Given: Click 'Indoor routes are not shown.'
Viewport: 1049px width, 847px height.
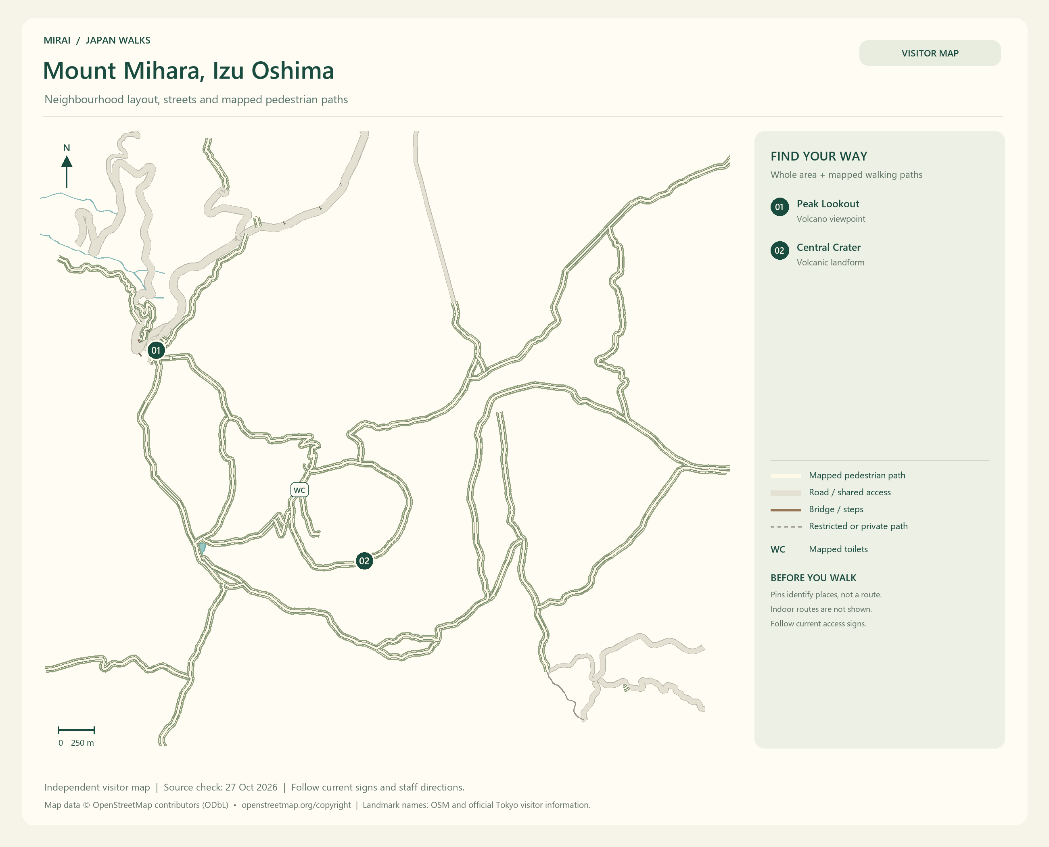Looking at the screenshot, I should [x=821, y=609].
